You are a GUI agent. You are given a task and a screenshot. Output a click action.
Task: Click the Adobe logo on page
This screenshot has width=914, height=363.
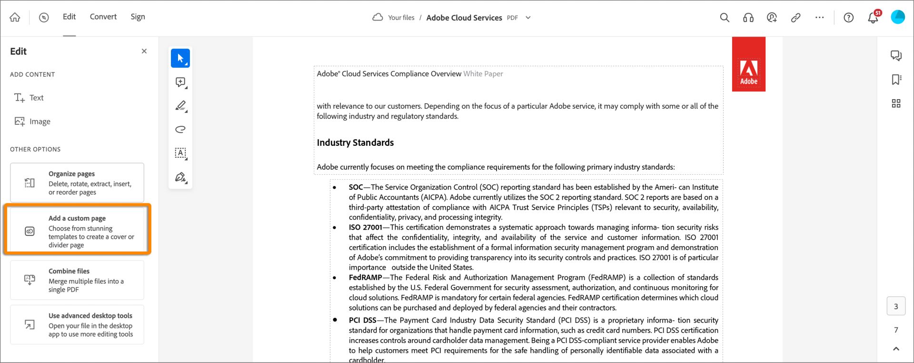[x=748, y=64]
